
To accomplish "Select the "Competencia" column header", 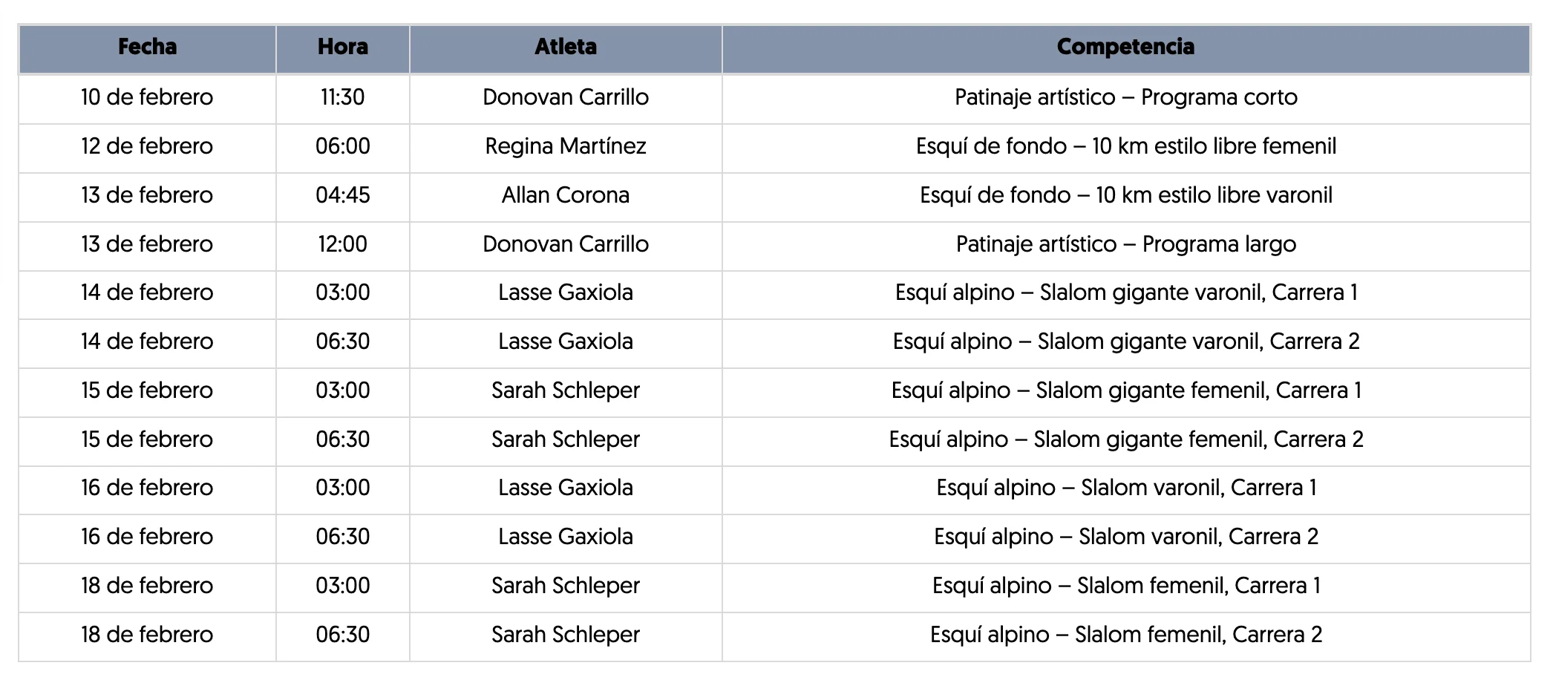I will tap(1125, 48).
